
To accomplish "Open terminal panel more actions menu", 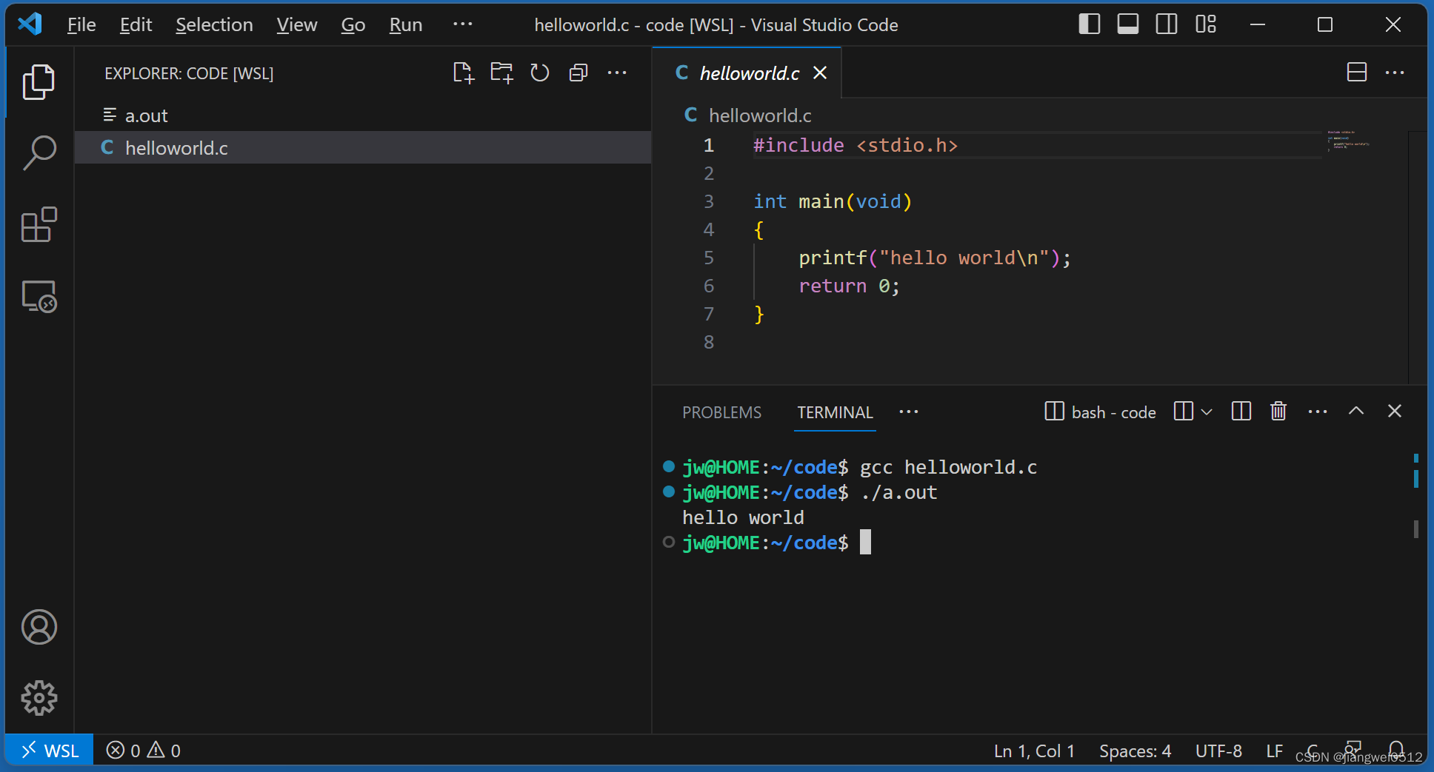I will pyautogui.click(x=1318, y=412).
